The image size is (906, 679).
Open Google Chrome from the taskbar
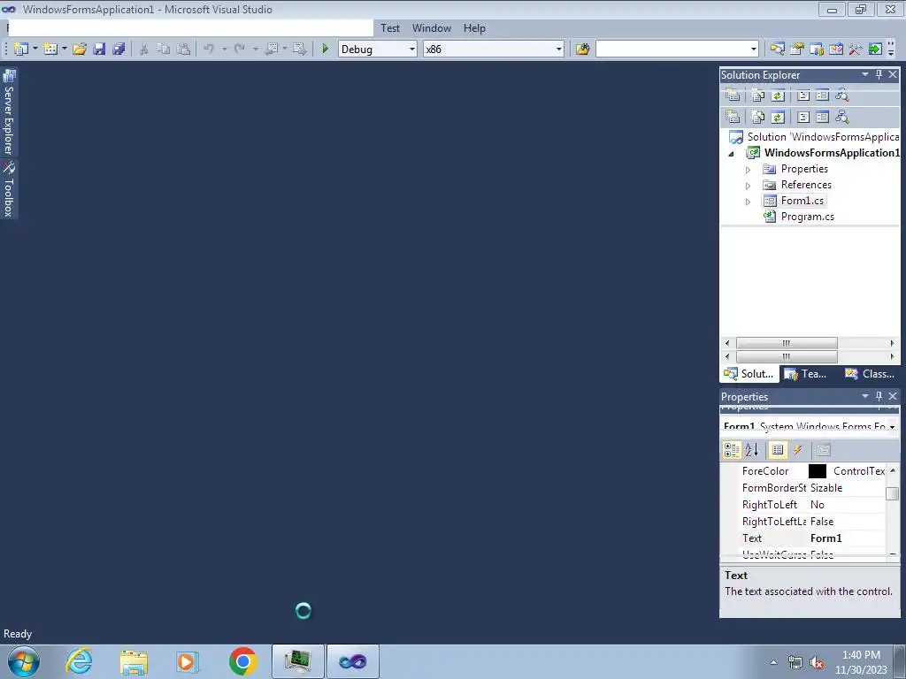point(242,661)
